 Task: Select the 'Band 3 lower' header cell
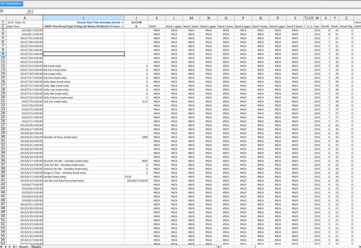(x=260, y=26)
